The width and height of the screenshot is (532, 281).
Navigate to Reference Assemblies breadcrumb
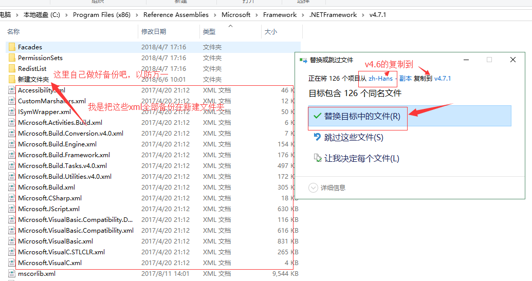coord(176,15)
